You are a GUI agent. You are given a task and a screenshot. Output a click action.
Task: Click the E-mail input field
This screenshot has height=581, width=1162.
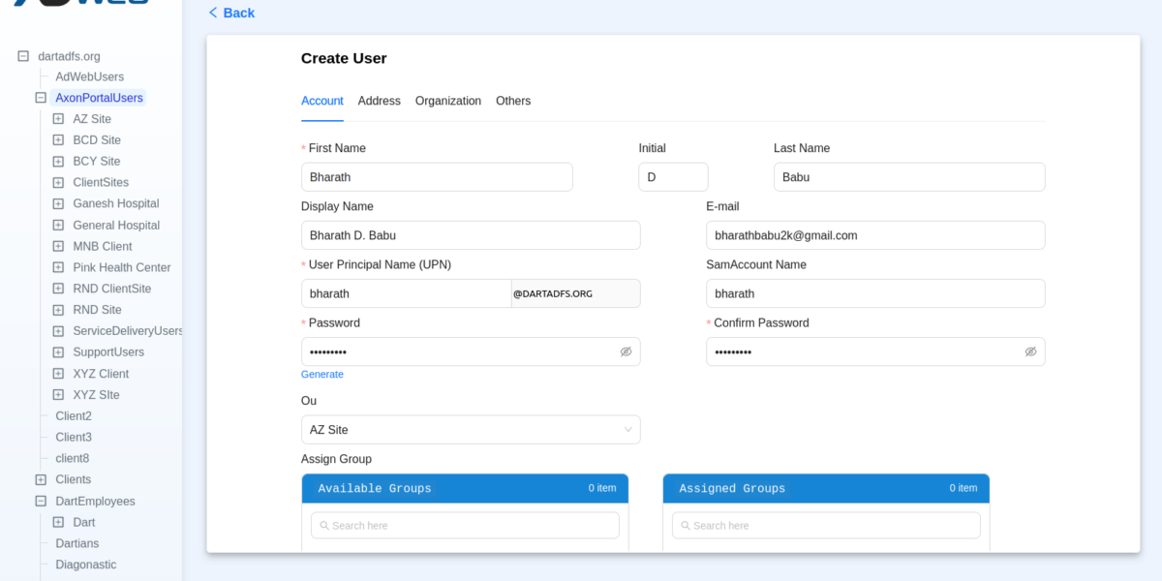[874, 234]
